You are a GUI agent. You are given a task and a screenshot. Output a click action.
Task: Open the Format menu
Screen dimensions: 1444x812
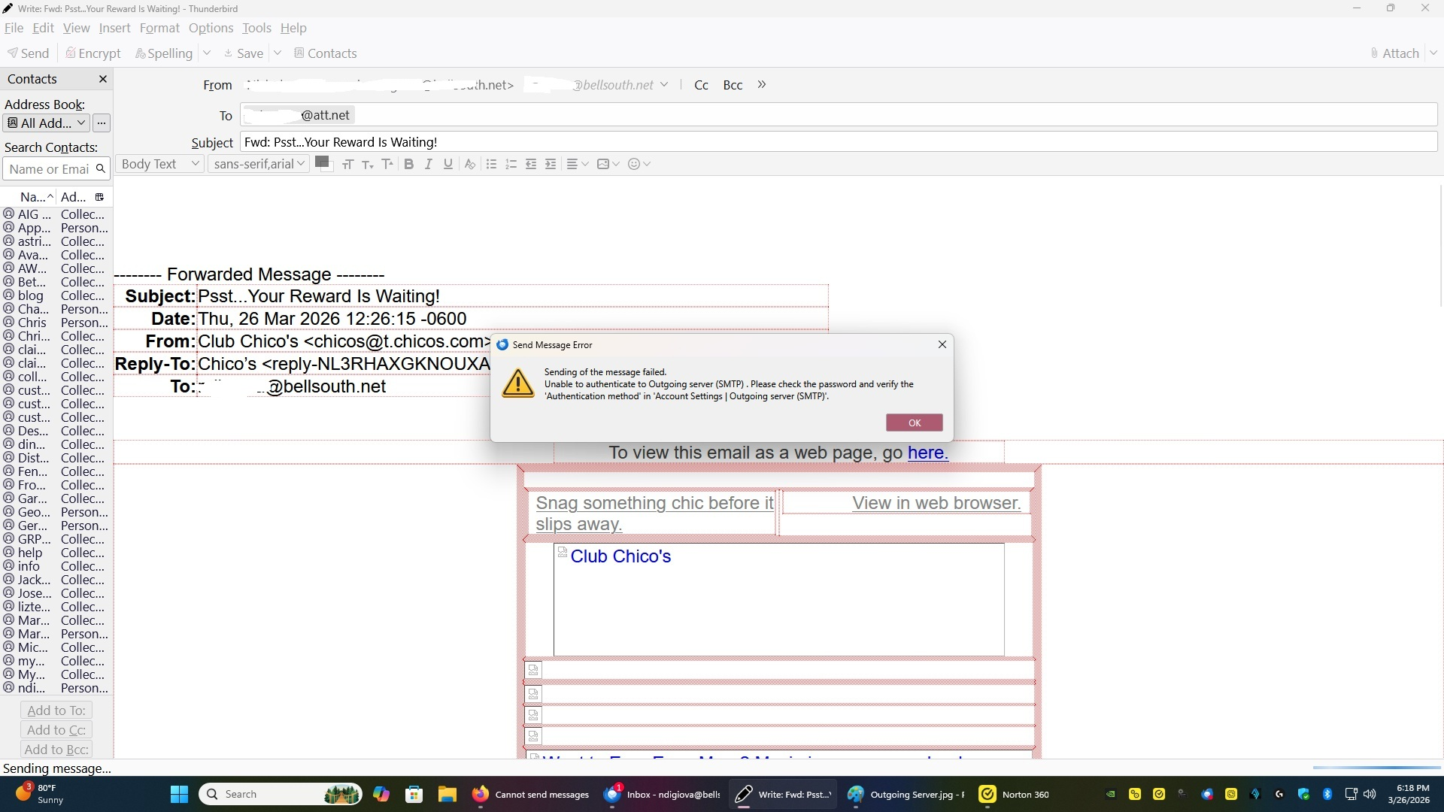(x=159, y=28)
